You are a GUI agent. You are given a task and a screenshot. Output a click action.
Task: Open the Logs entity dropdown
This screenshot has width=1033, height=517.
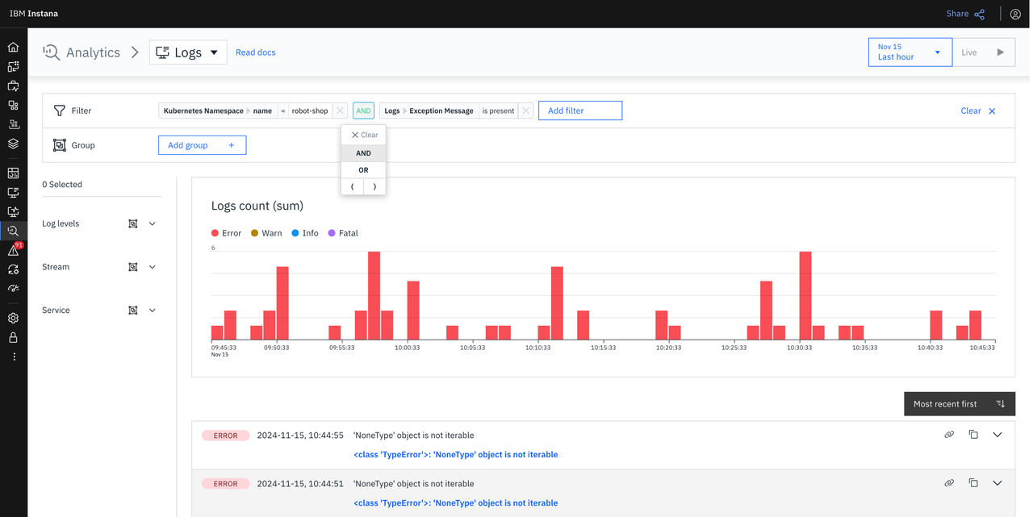coord(188,52)
